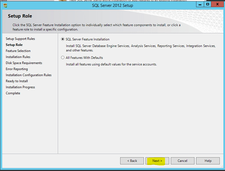Screen dimensions: 225x171
Task: Click Setup Support Rules step in sidebar
Action: pos(21,39)
